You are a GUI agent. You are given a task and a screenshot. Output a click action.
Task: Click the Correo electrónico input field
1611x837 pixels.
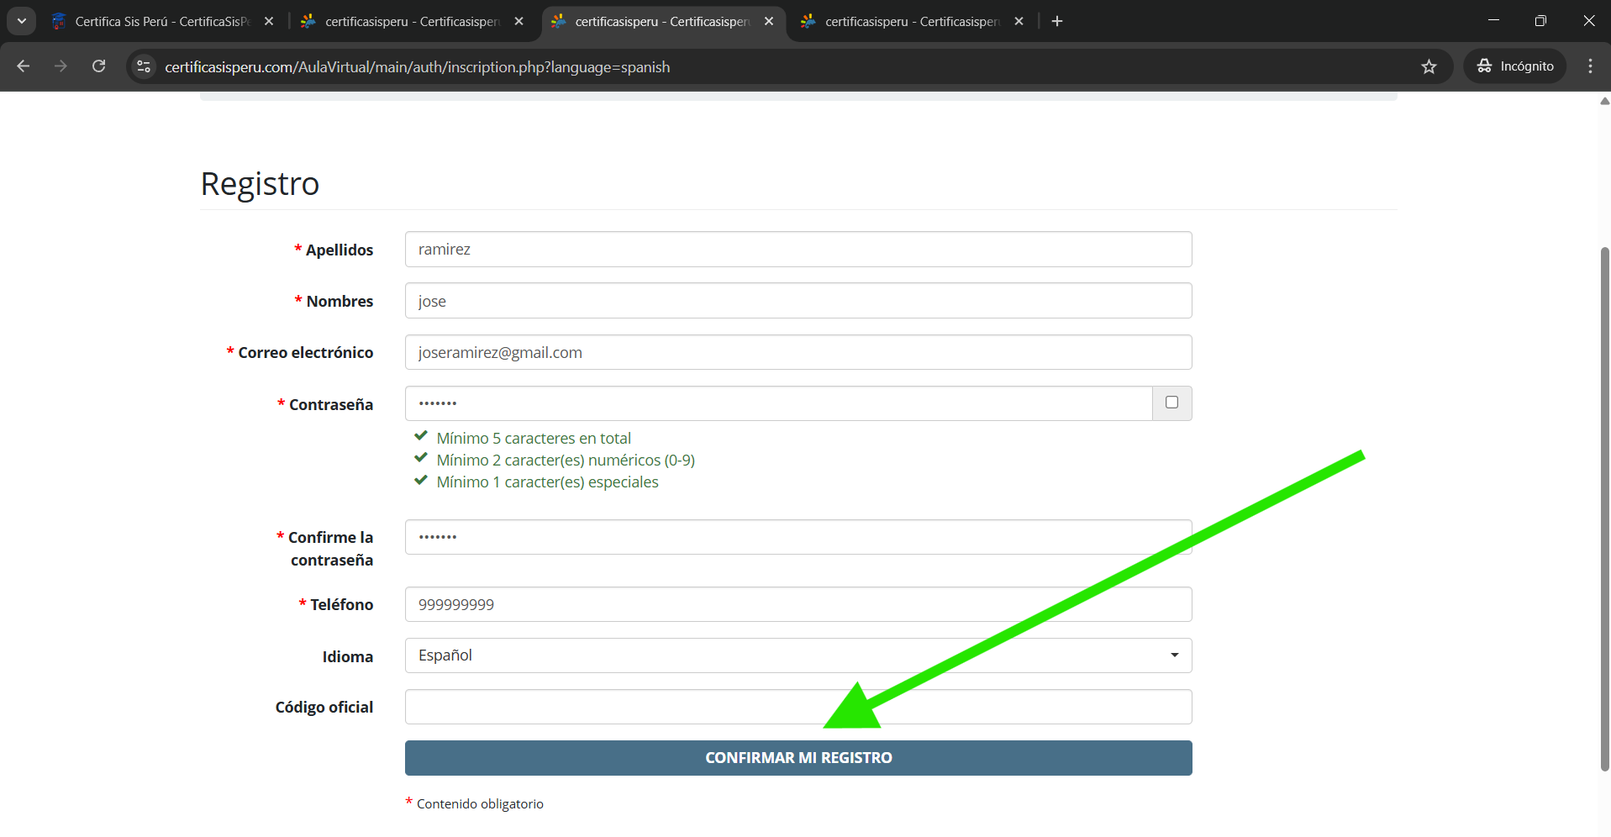pos(798,352)
